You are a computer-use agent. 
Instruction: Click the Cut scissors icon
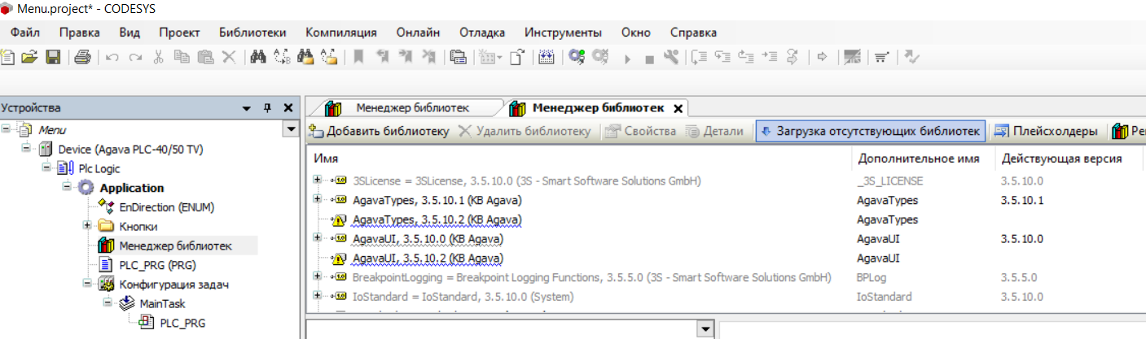point(159,58)
